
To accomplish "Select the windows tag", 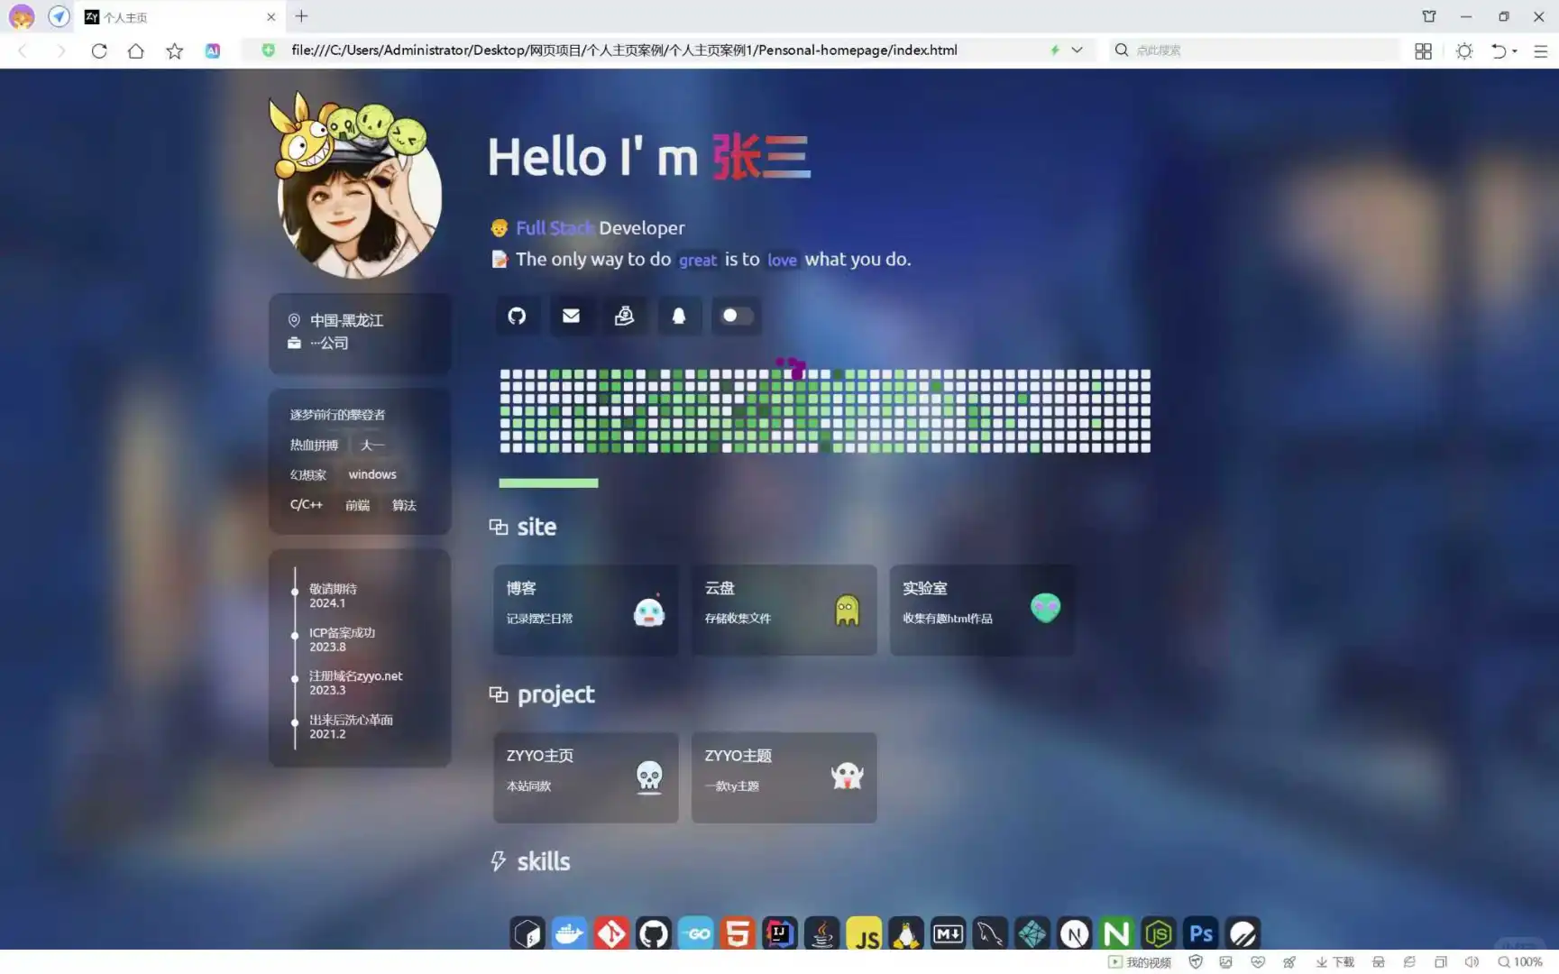I will coord(372,474).
